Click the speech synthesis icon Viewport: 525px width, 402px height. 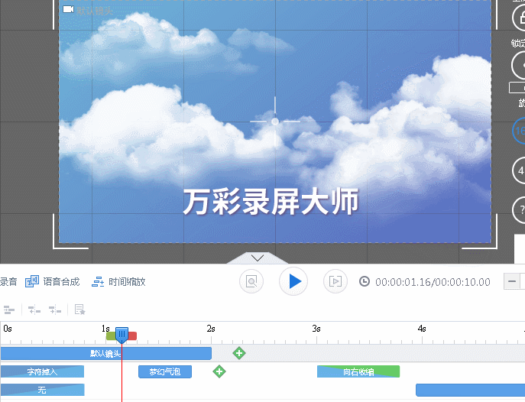click(32, 281)
